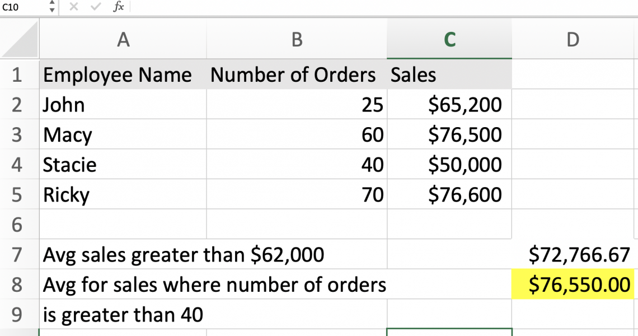
Task: Select column A header
Action: pos(123,39)
